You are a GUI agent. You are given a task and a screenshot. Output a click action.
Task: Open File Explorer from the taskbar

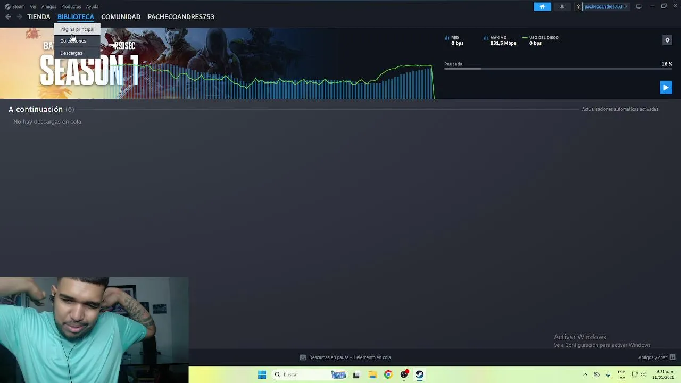(372, 374)
